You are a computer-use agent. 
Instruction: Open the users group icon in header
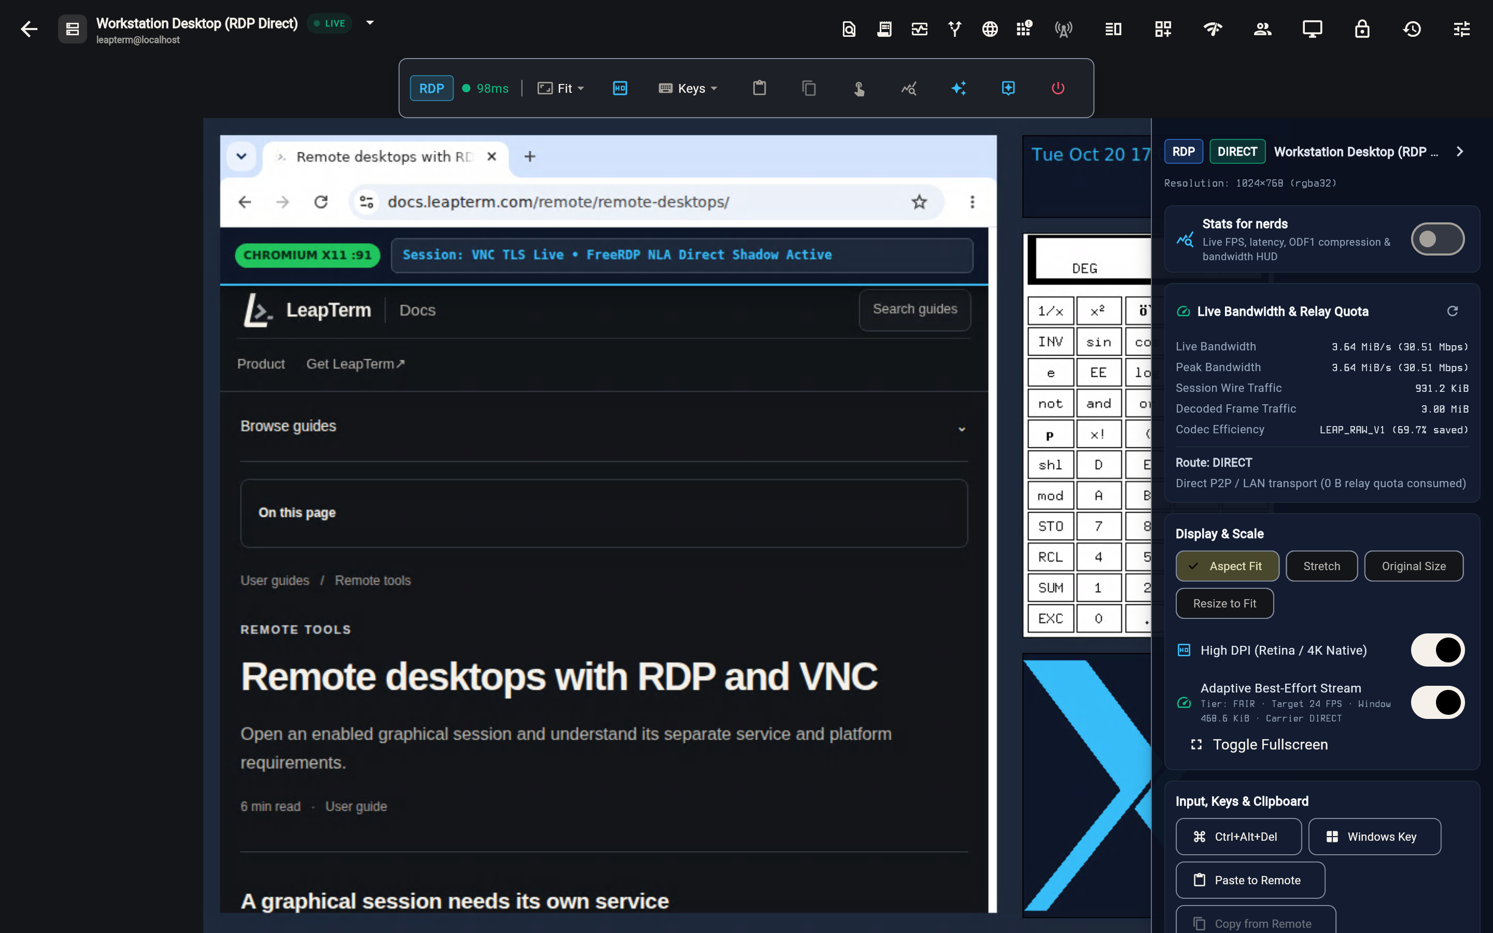pos(1262,29)
